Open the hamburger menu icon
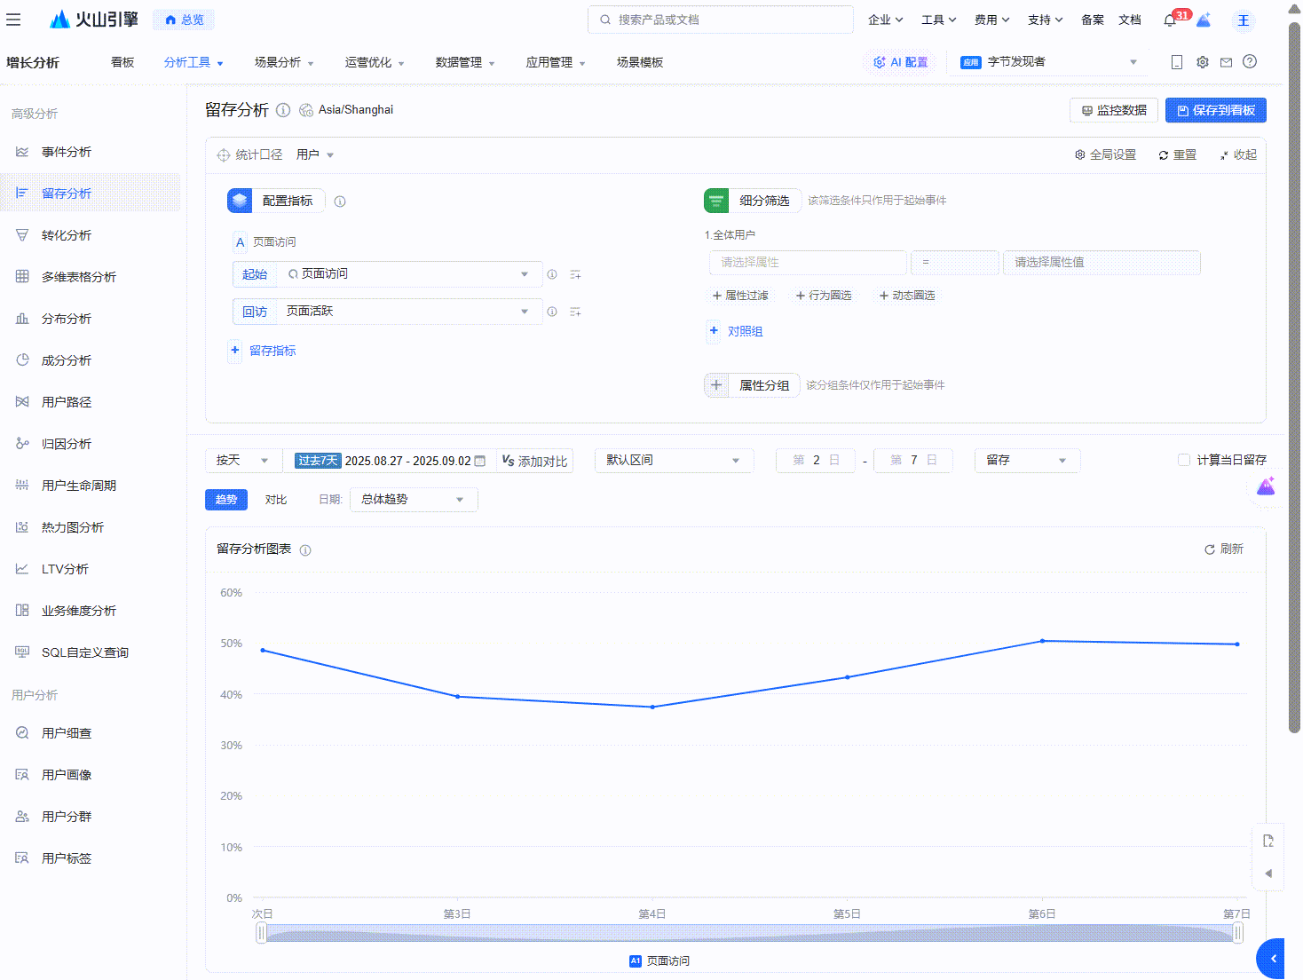The image size is (1303, 980). coord(13,20)
